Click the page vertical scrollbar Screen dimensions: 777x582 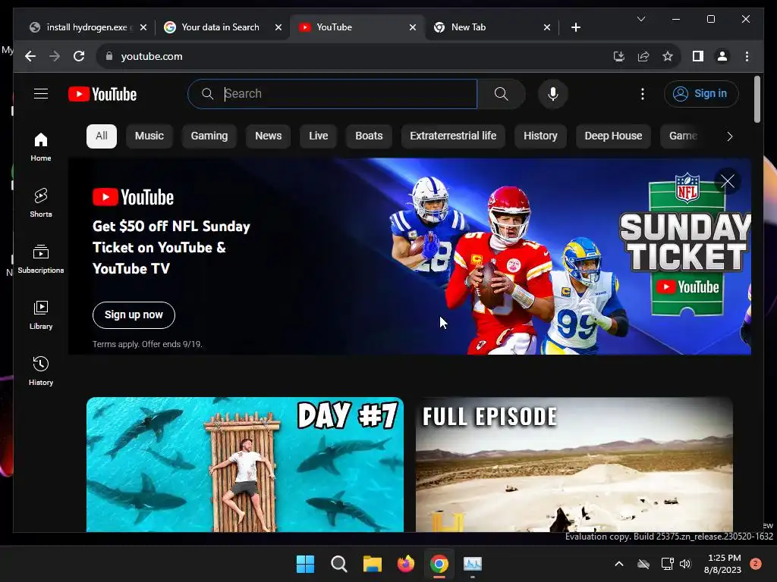757,99
